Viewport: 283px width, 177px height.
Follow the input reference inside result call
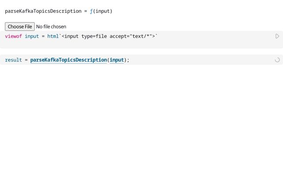117,60
